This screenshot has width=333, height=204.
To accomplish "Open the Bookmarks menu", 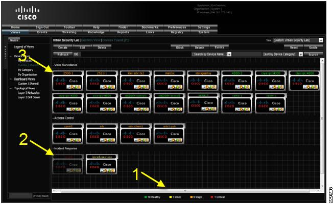I will 150,27.
